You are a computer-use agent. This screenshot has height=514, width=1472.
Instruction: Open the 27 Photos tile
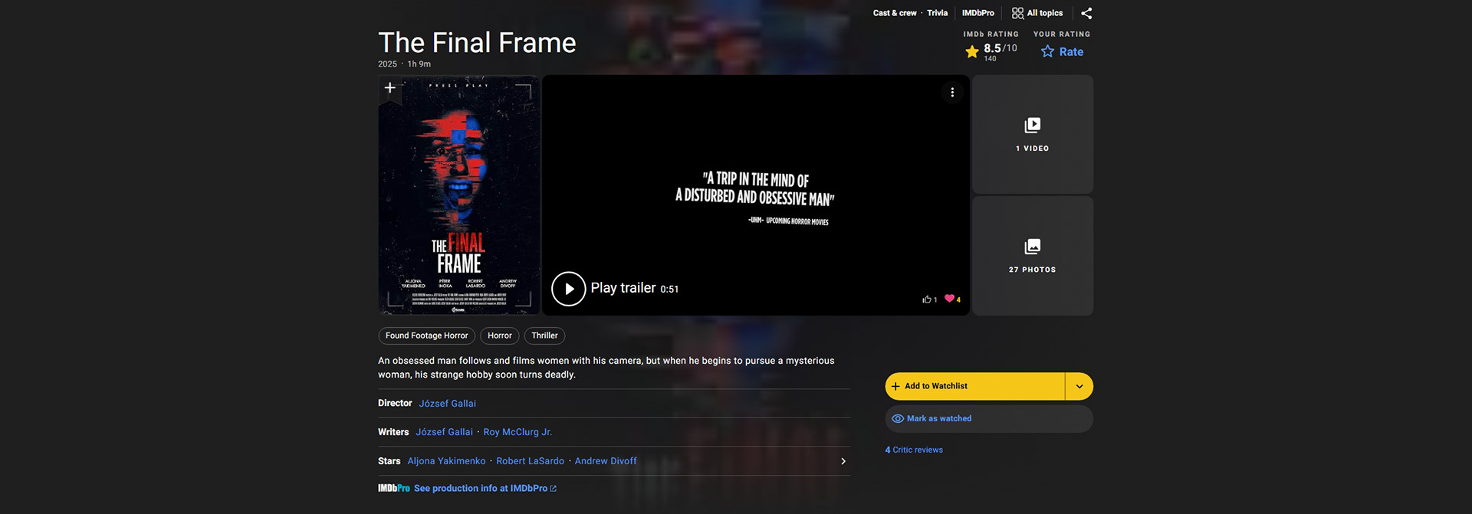[1033, 256]
